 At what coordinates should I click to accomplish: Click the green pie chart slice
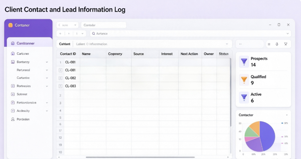[250, 132]
